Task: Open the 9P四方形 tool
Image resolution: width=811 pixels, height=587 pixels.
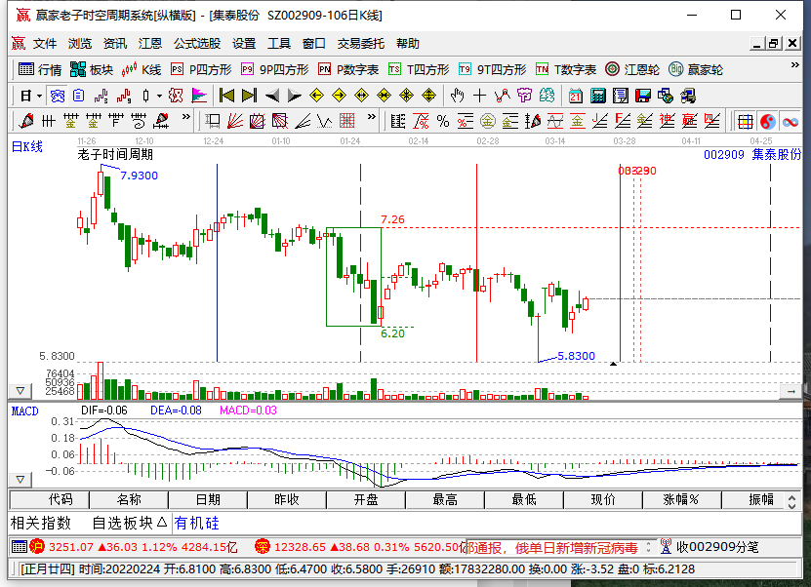Action: coord(274,69)
